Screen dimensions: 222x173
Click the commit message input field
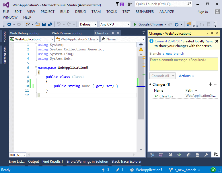point(184,64)
